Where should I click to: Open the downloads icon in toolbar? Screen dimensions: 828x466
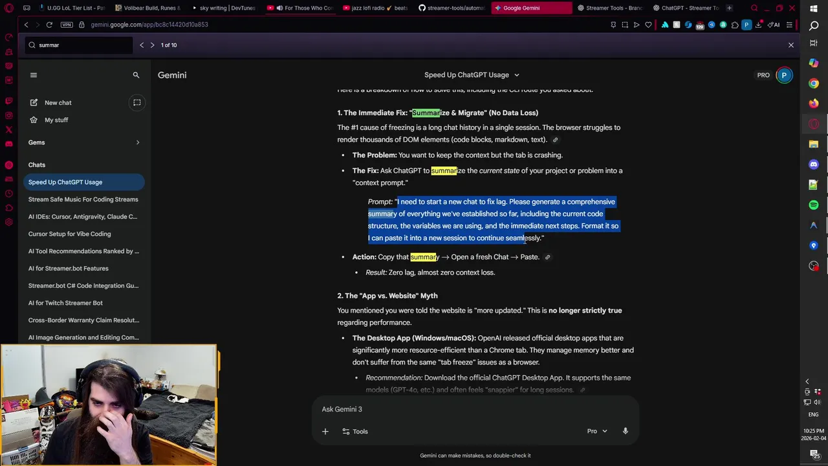758,25
